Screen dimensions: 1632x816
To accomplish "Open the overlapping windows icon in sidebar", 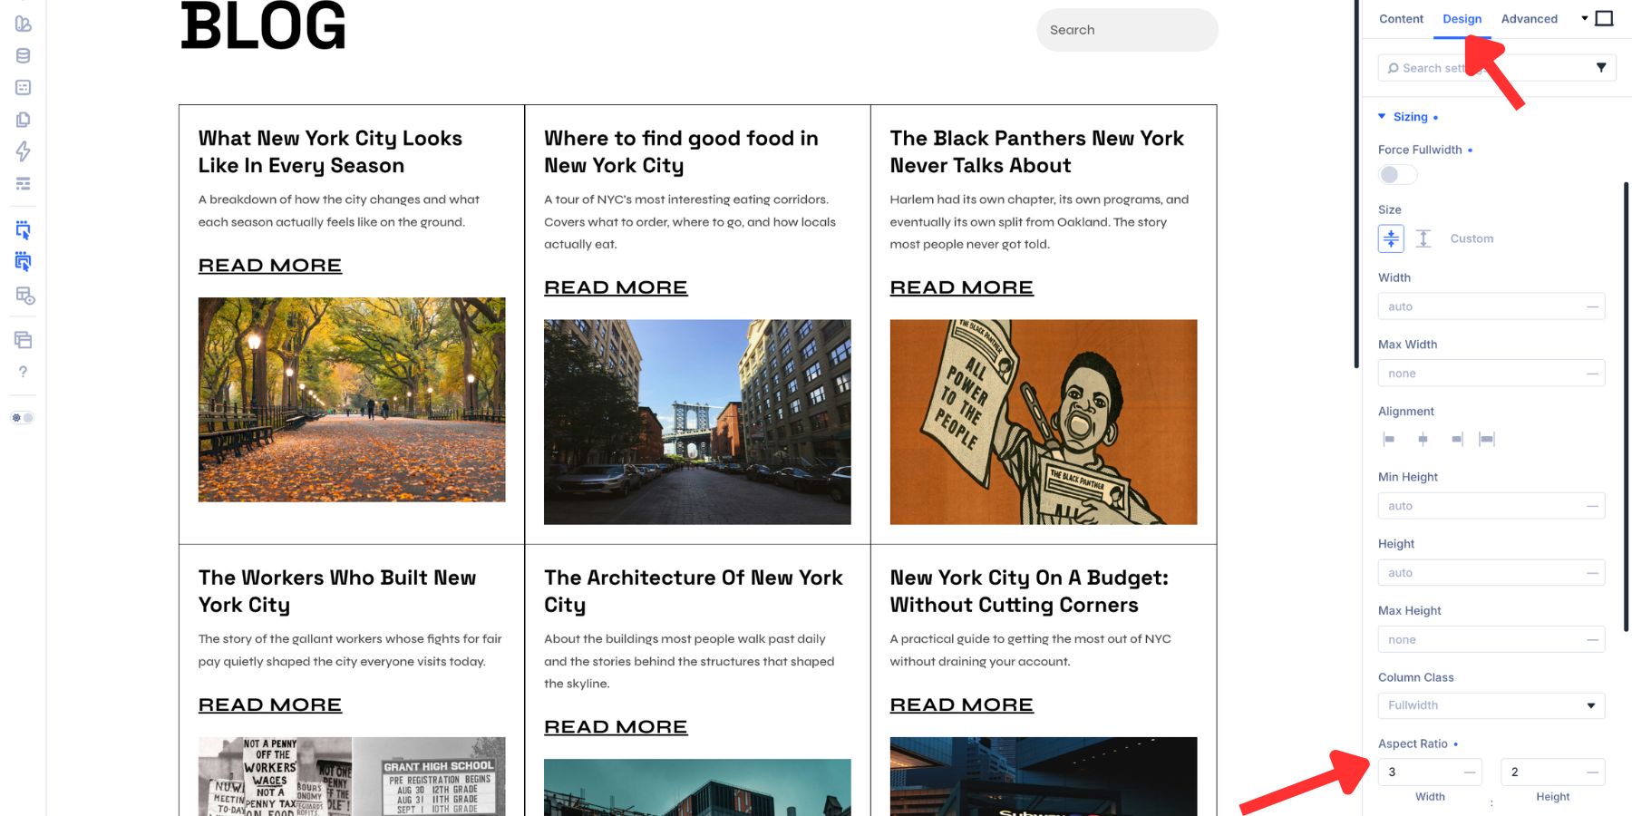I will (x=23, y=340).
